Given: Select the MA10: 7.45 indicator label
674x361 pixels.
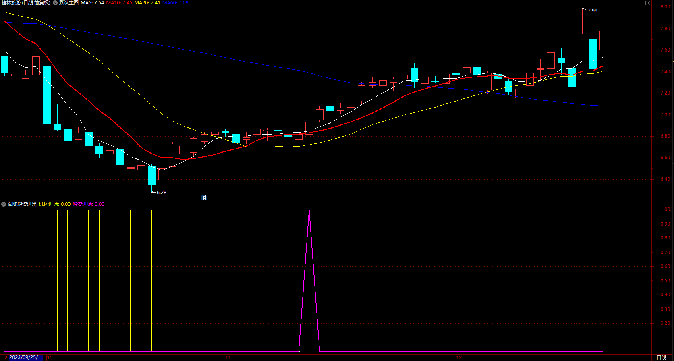Looking at the screenshot, I should click(119, 3).
